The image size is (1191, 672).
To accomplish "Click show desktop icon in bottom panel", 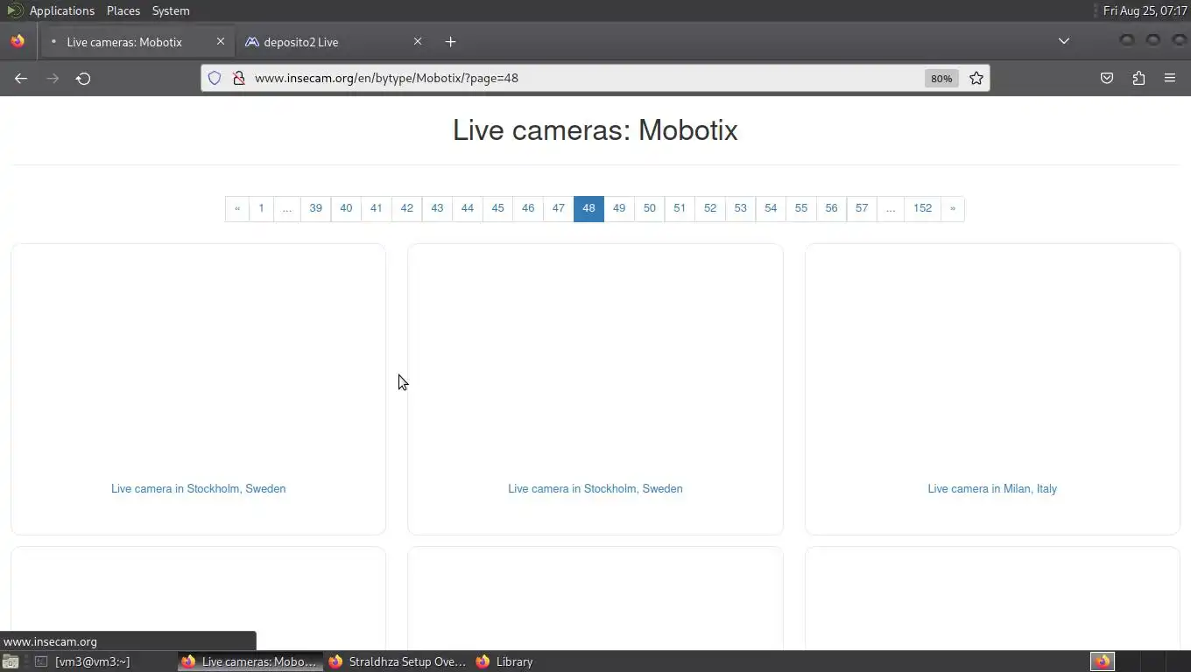I will (10, 661).
